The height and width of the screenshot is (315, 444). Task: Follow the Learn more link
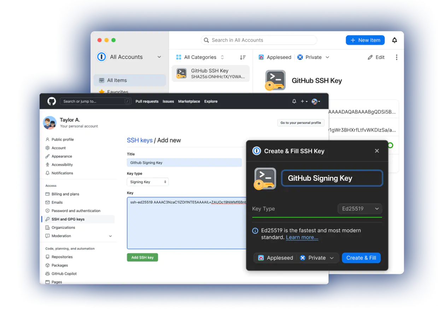pos(302,237)
